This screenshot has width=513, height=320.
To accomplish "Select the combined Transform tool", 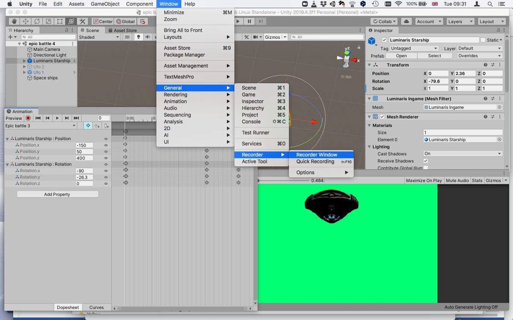I will click(71, 21).
